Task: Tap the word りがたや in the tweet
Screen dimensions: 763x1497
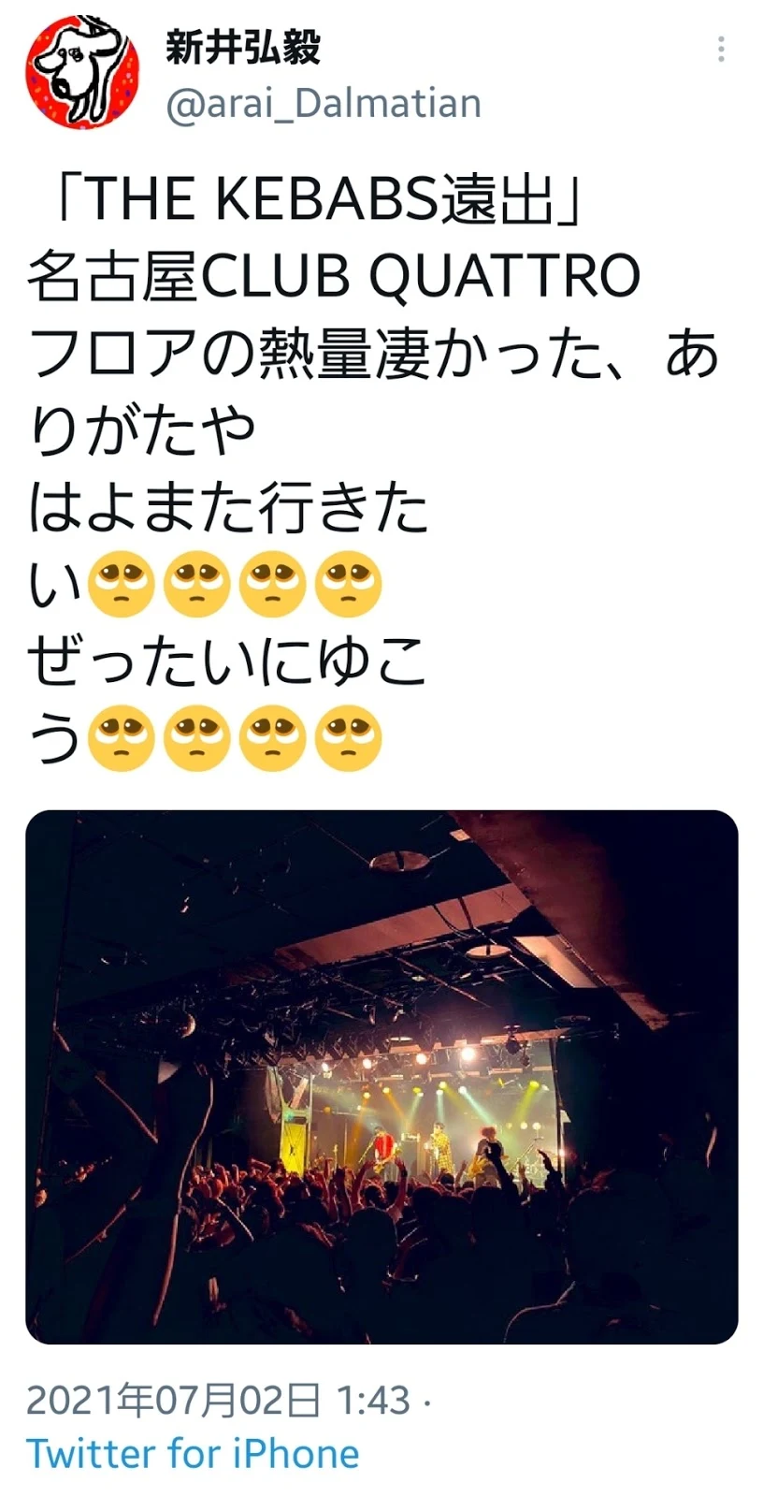Action: click(x=141, y=431)
